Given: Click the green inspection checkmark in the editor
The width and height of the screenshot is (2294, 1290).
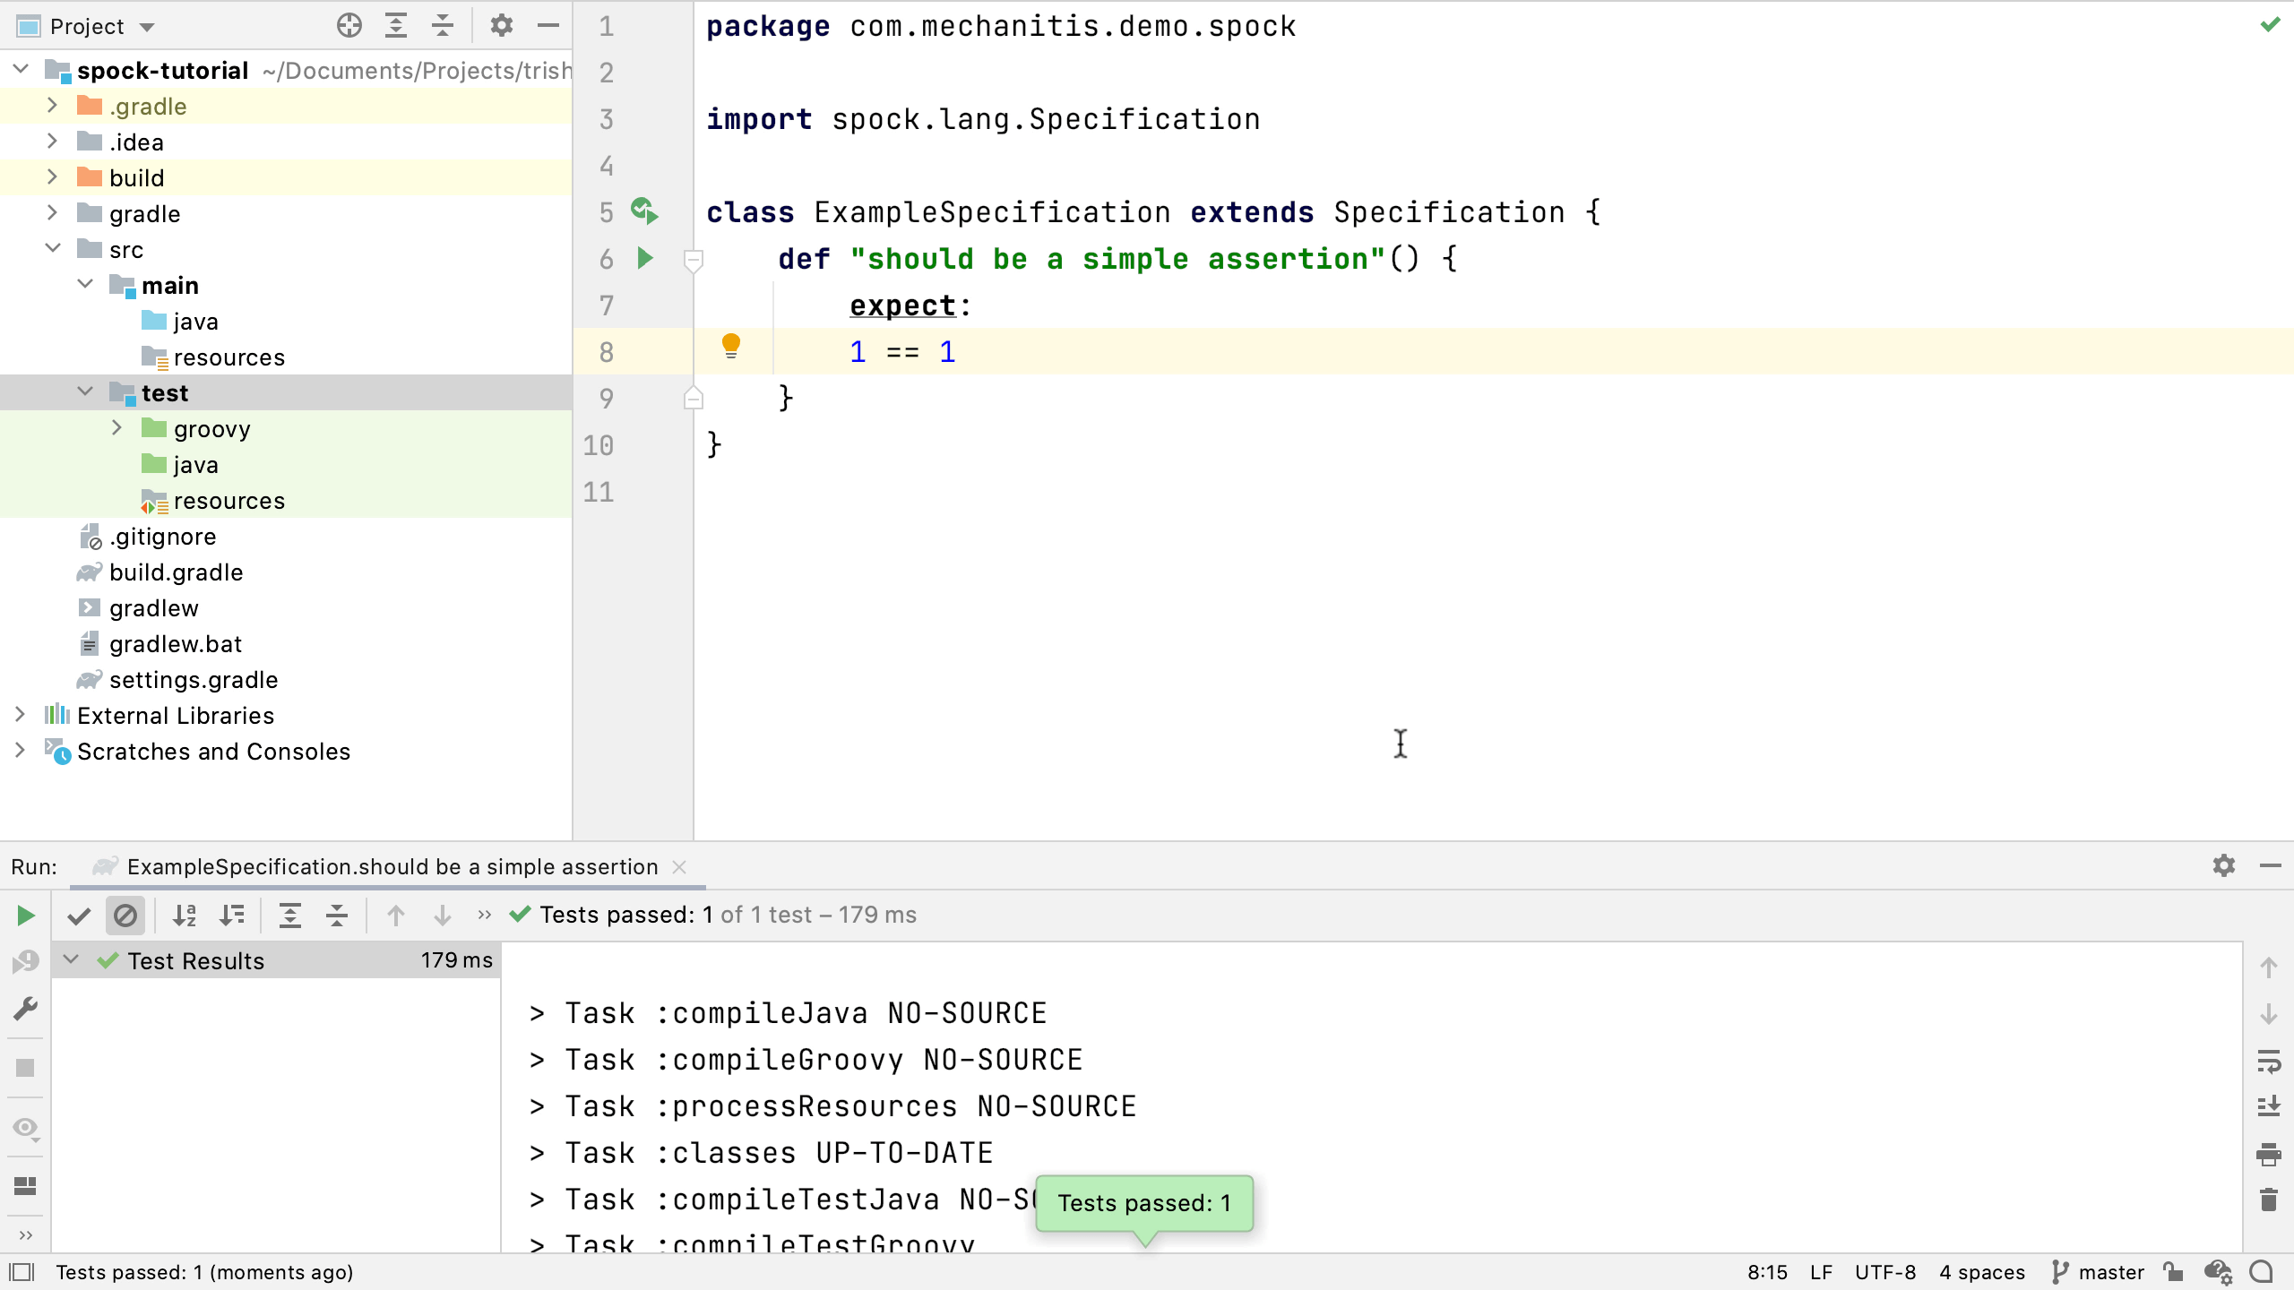Looking at the screenshot, I should tap(2269, 25).
